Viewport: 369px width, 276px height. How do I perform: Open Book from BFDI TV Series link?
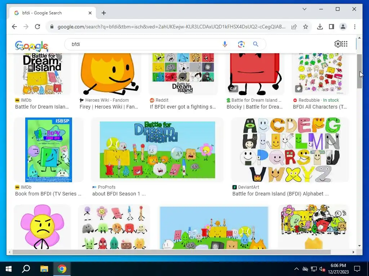click(x=48, y=194)
